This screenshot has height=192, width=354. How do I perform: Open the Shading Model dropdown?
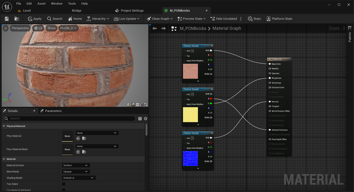coord(79,178)
